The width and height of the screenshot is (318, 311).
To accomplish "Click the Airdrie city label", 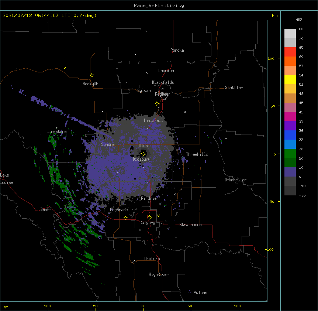I will pos(149,198).
